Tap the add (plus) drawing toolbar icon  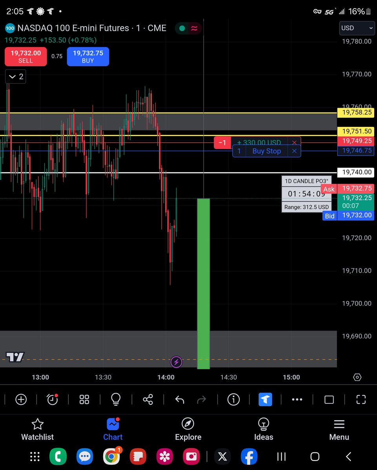click(21, 399)
